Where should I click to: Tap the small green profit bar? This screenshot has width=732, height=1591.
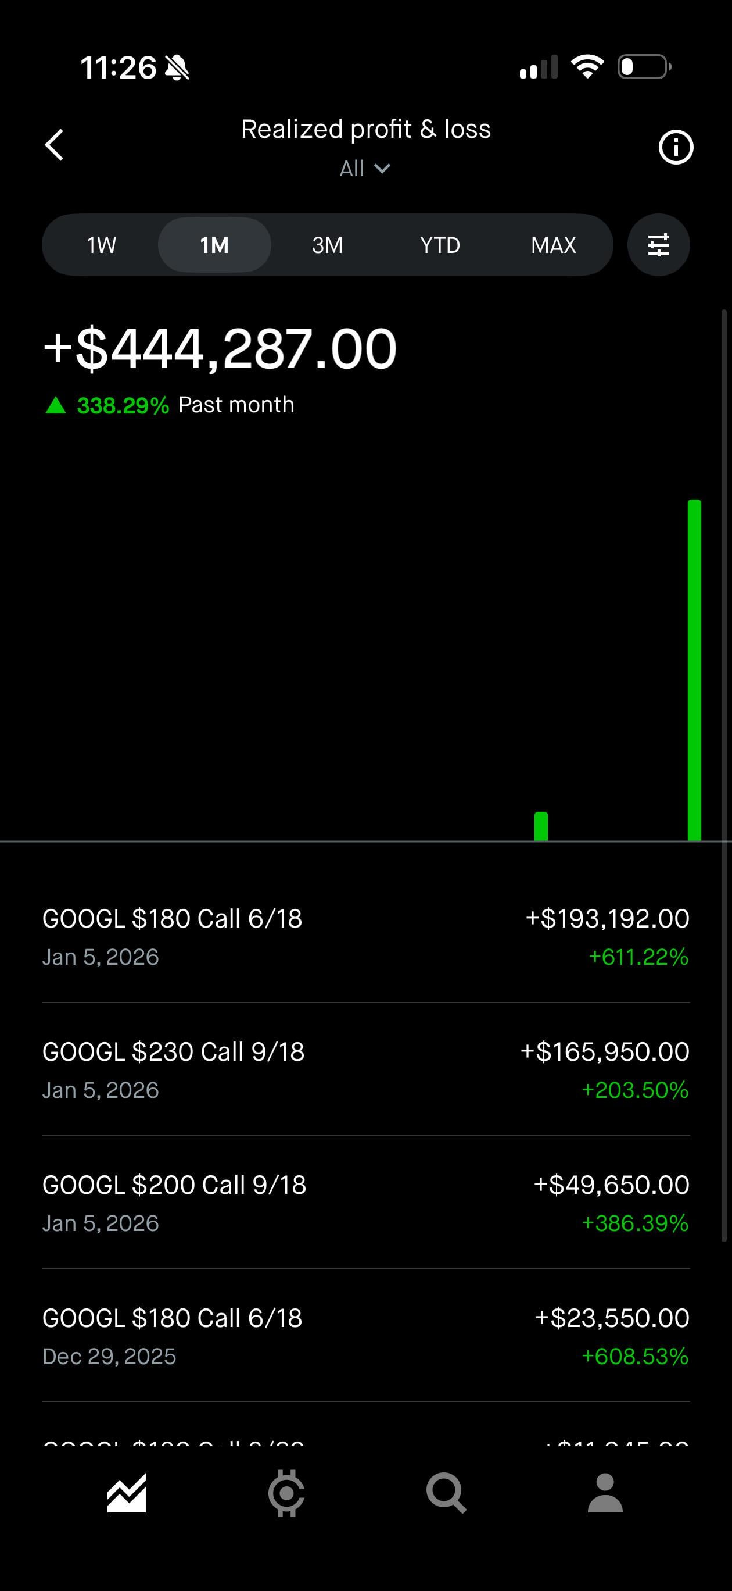coord(541,826)
